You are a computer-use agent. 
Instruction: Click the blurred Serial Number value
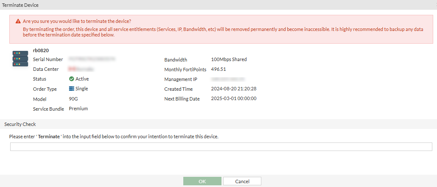[x=92, y=59]
